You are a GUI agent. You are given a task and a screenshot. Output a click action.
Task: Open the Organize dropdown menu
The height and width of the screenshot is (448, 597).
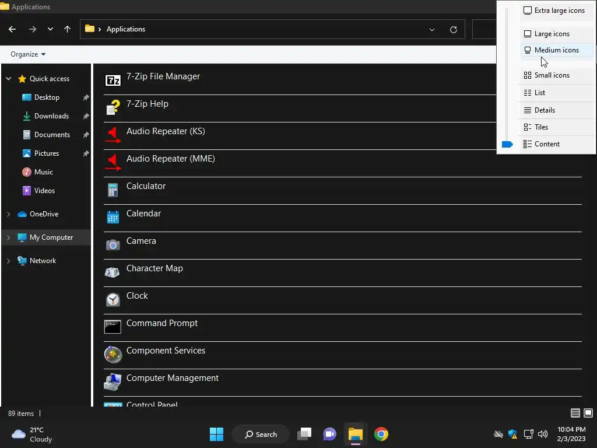(x=28, y=54)
